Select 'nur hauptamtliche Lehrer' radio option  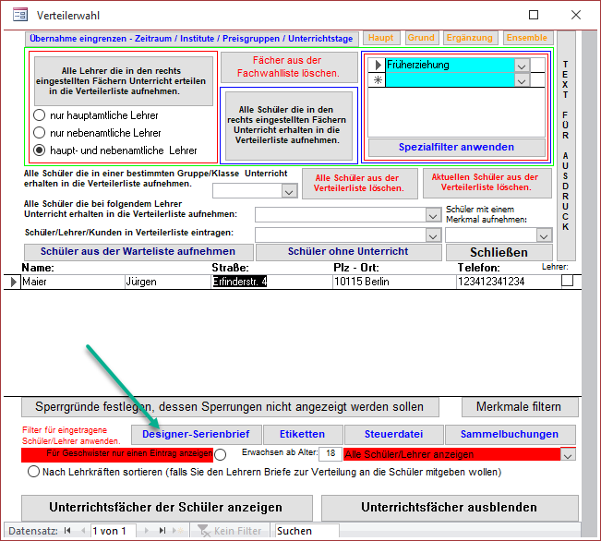(40, 115)
